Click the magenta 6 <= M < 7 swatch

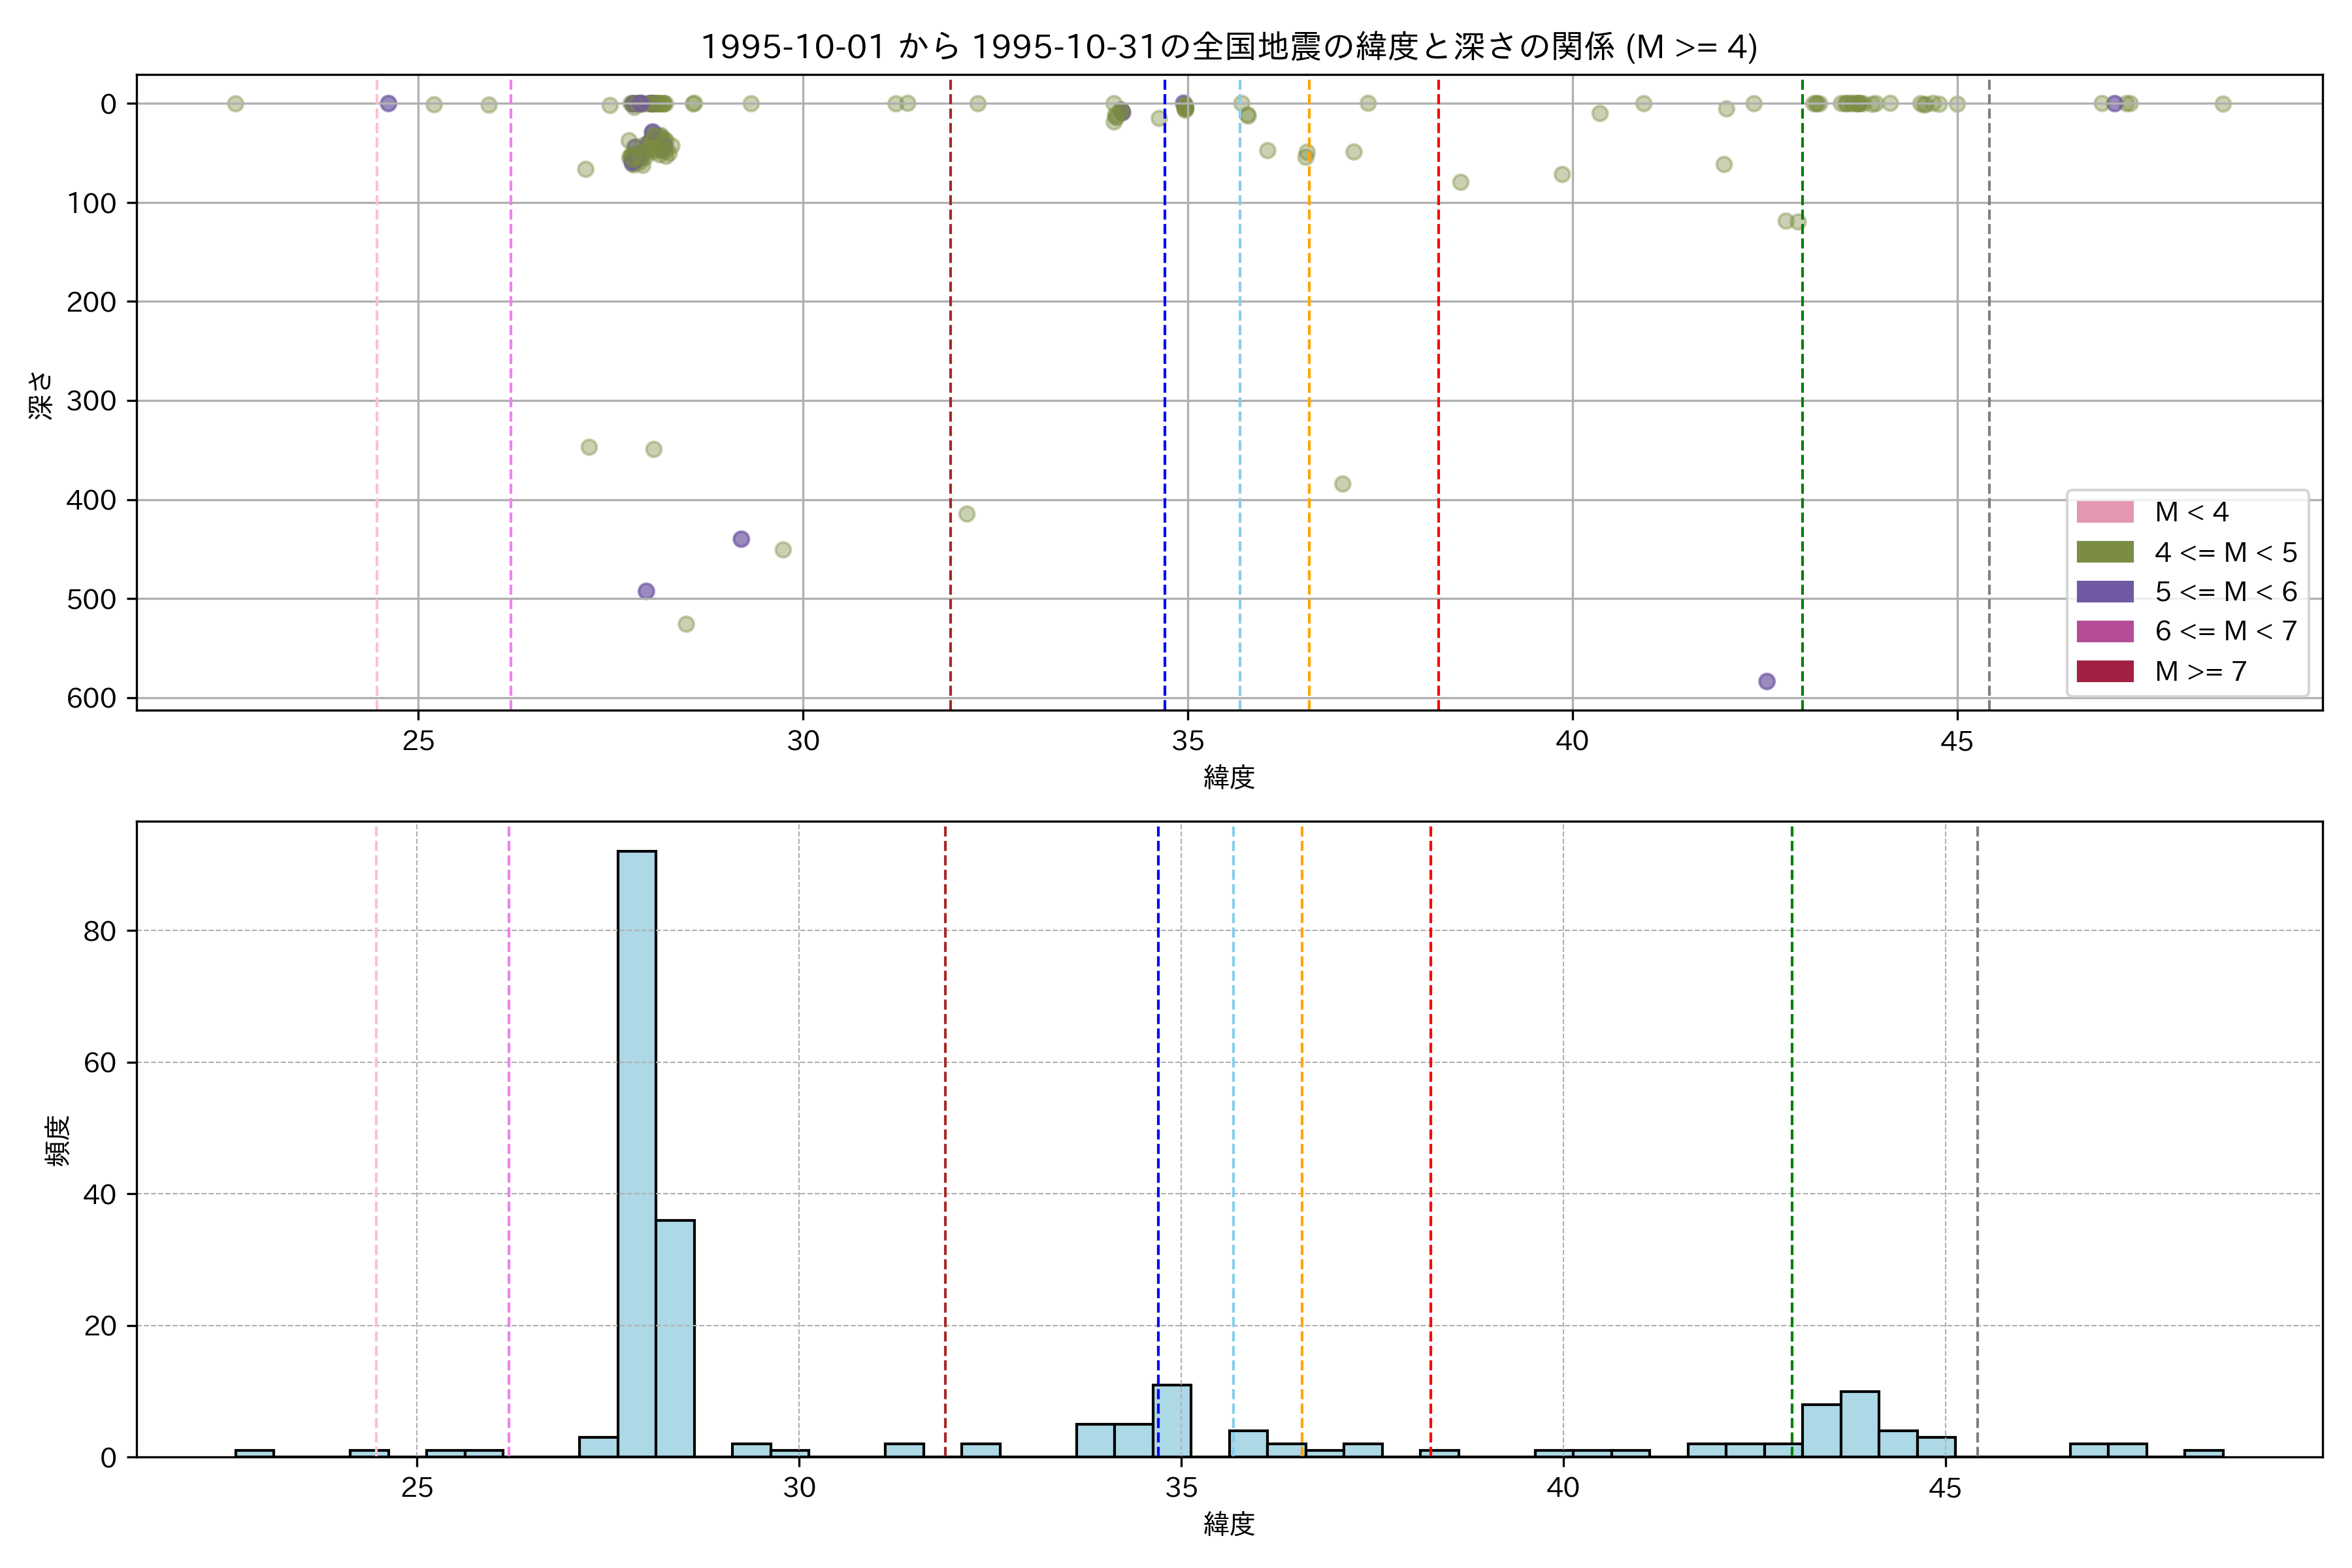point(2104,631)
